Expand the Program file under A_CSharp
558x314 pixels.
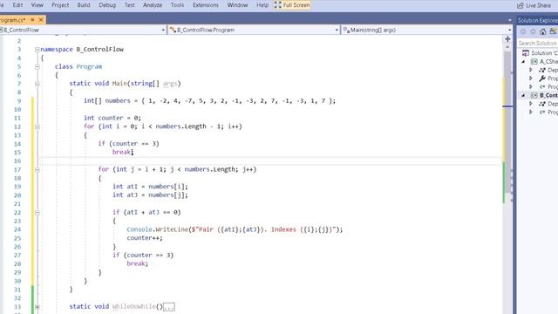click(x=531, y=87)
